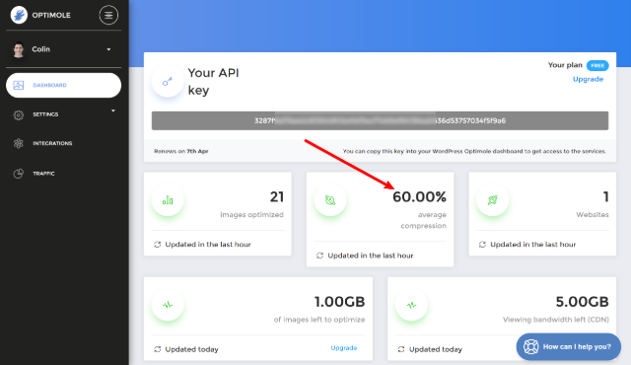Click the Upgrade link under Your plan
The height and width of the screenshot is (365, 631).
pyautogui.click(x=588, y=79)
